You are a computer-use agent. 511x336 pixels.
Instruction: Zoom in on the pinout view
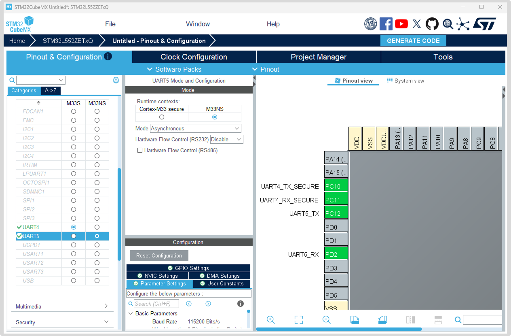point(271,319)
